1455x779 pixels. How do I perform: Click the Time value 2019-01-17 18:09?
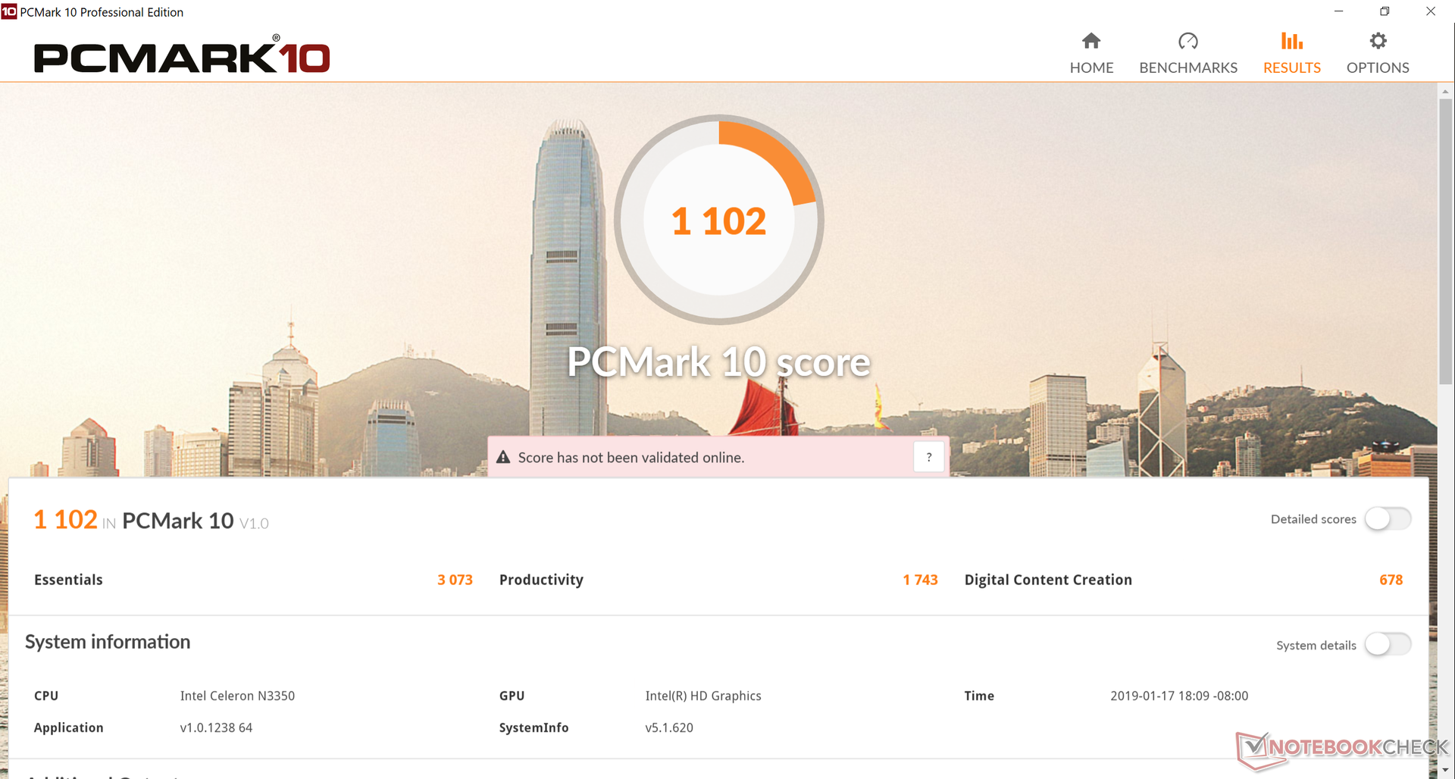1179,696
